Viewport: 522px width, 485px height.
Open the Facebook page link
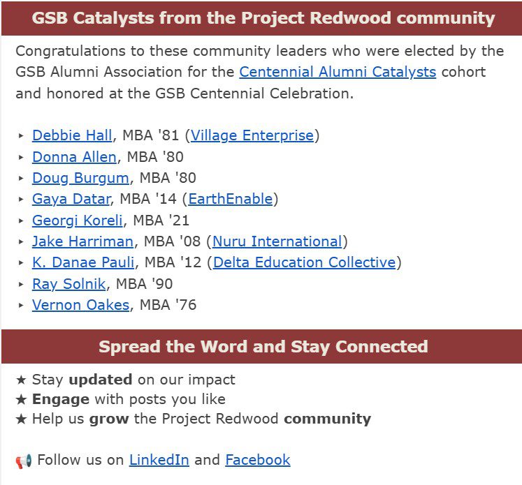tap(257, 460)
